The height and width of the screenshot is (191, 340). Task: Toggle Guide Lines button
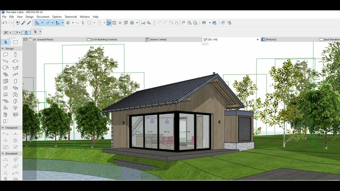coord(37,23)
